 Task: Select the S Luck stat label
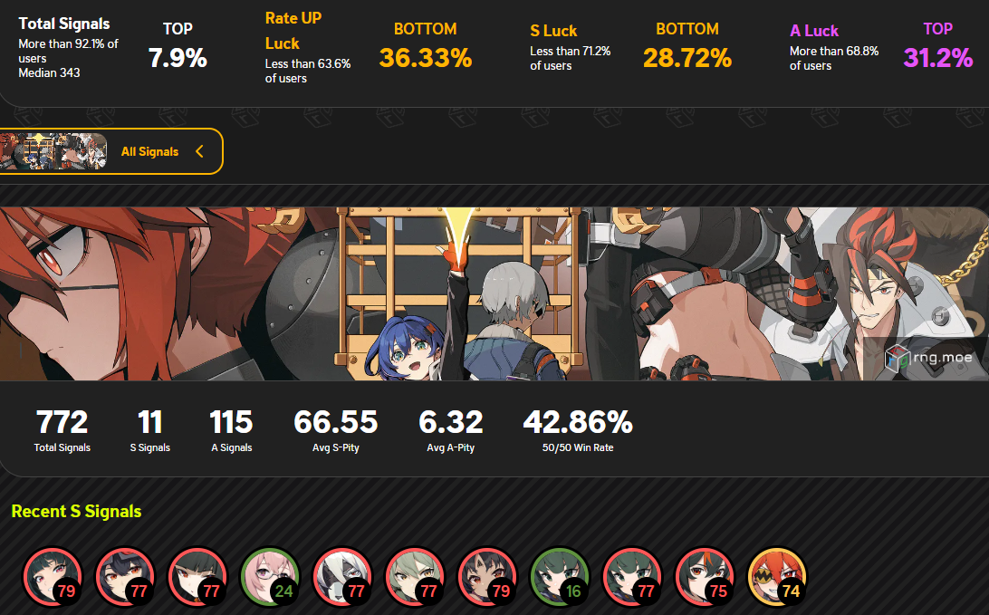[553, 30]
